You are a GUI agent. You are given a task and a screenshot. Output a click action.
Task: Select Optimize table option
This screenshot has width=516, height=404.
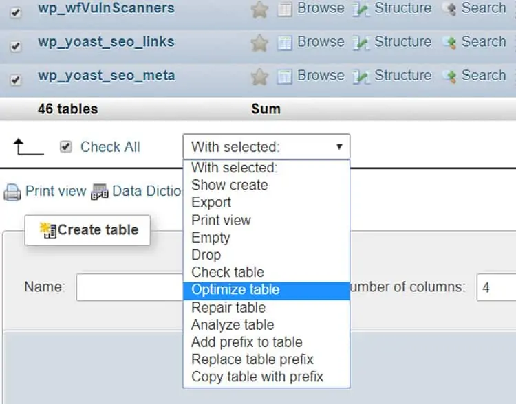(x=266, y=290)
